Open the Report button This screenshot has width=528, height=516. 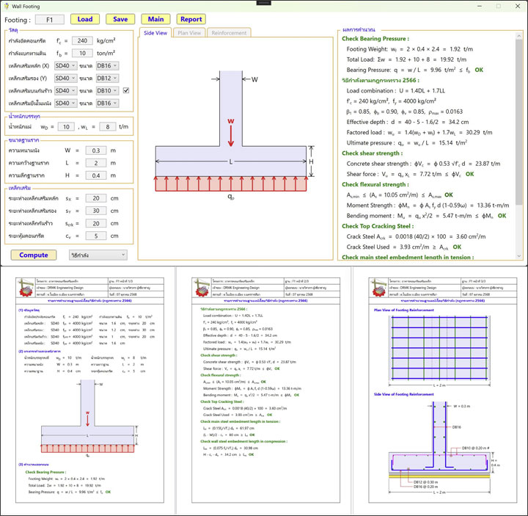pos(191,19)
